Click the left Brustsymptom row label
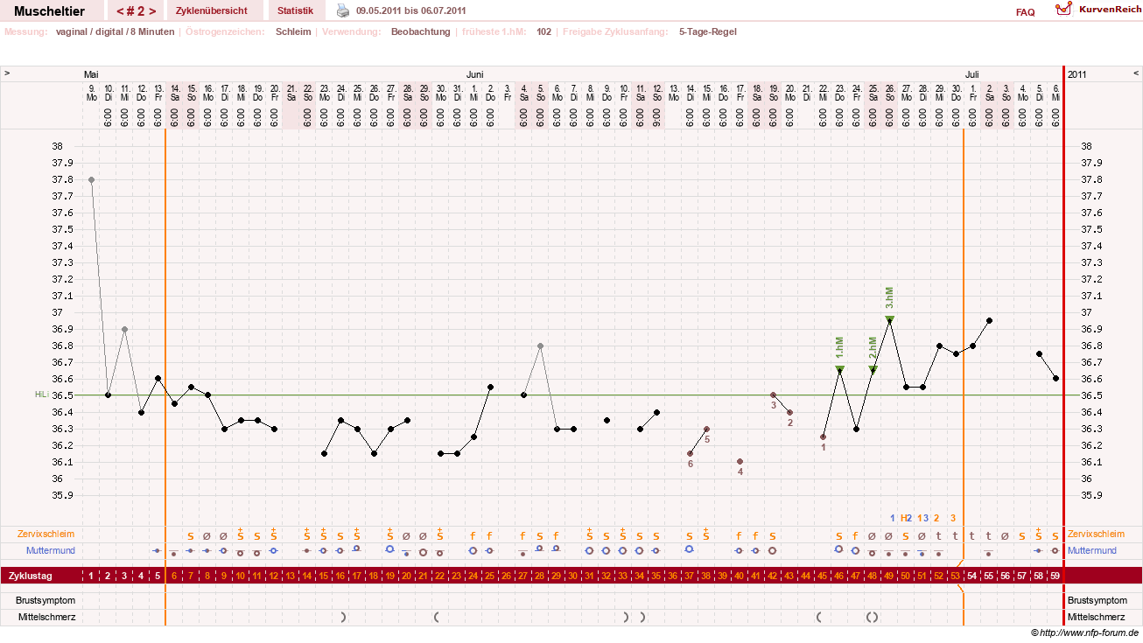 [x=46, y=601]
